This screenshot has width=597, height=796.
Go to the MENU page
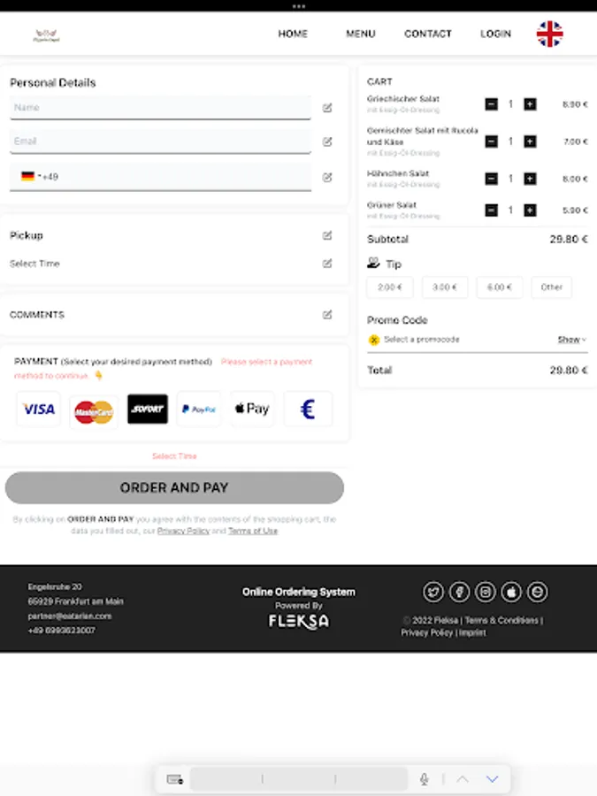360,34
